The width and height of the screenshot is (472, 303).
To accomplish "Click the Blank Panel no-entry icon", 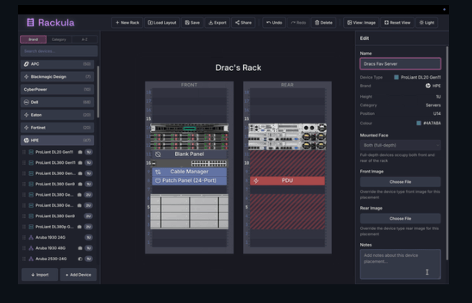I will coord(158,154).
